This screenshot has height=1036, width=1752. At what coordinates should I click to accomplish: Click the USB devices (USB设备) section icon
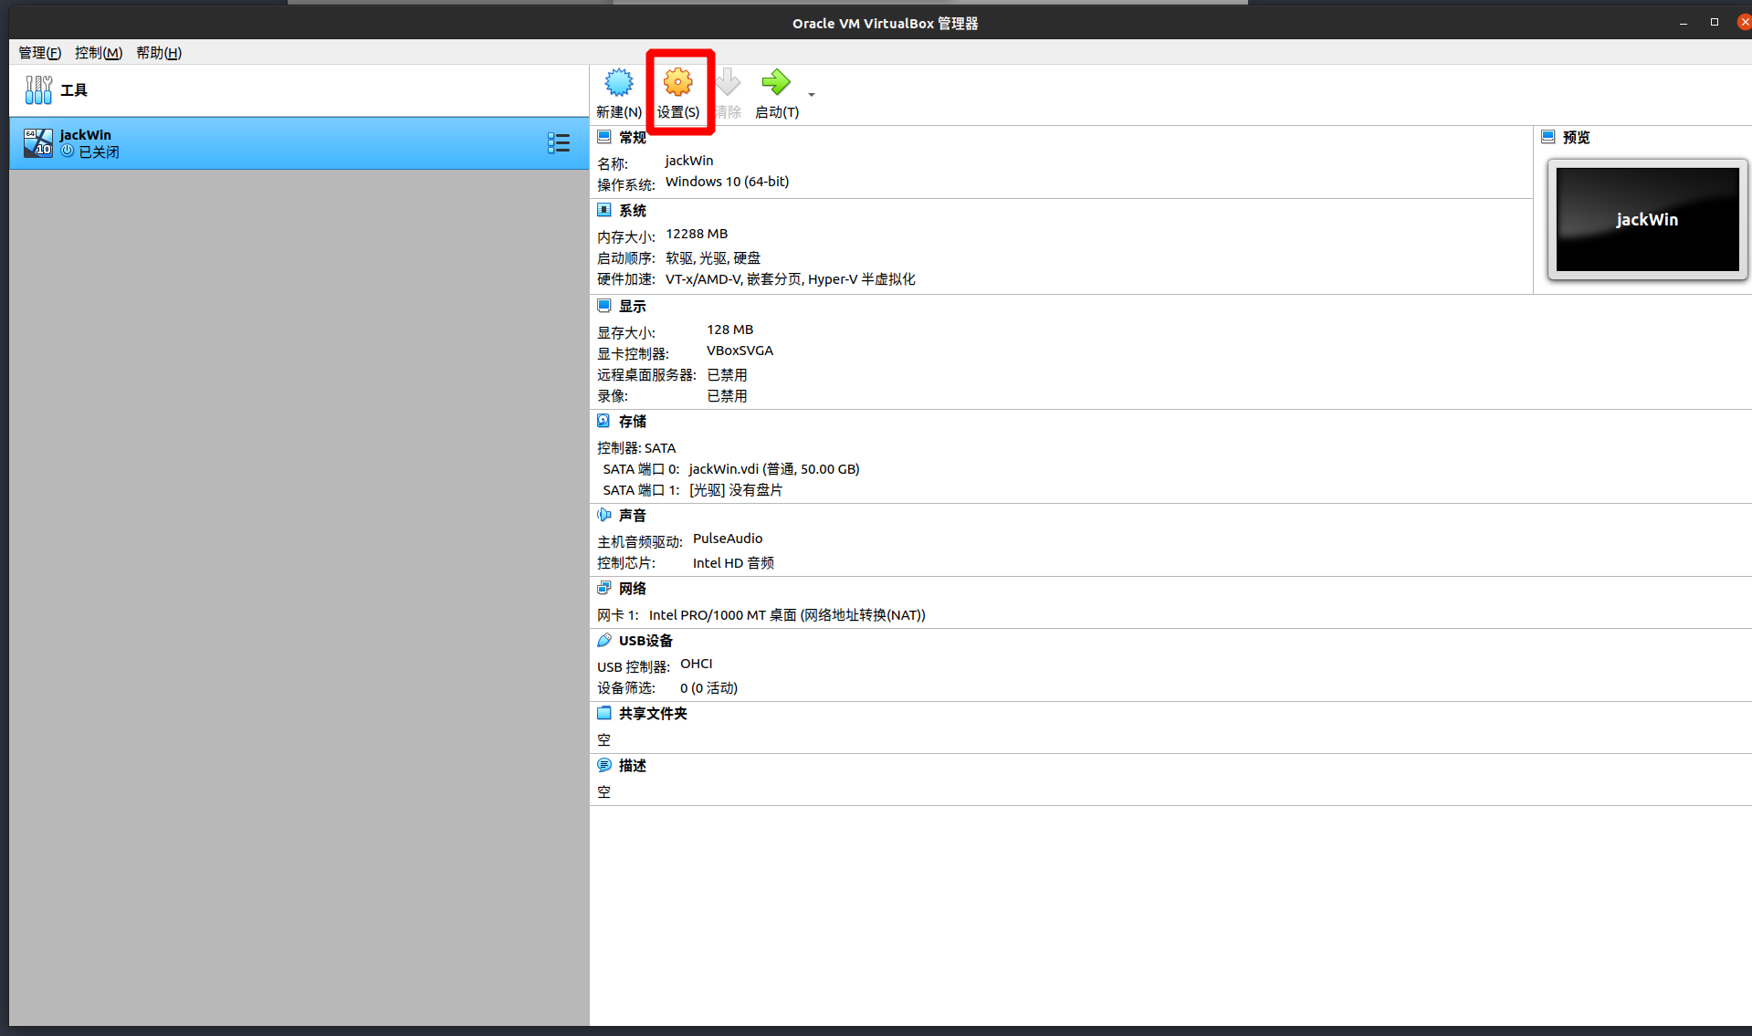coord(603,640)
